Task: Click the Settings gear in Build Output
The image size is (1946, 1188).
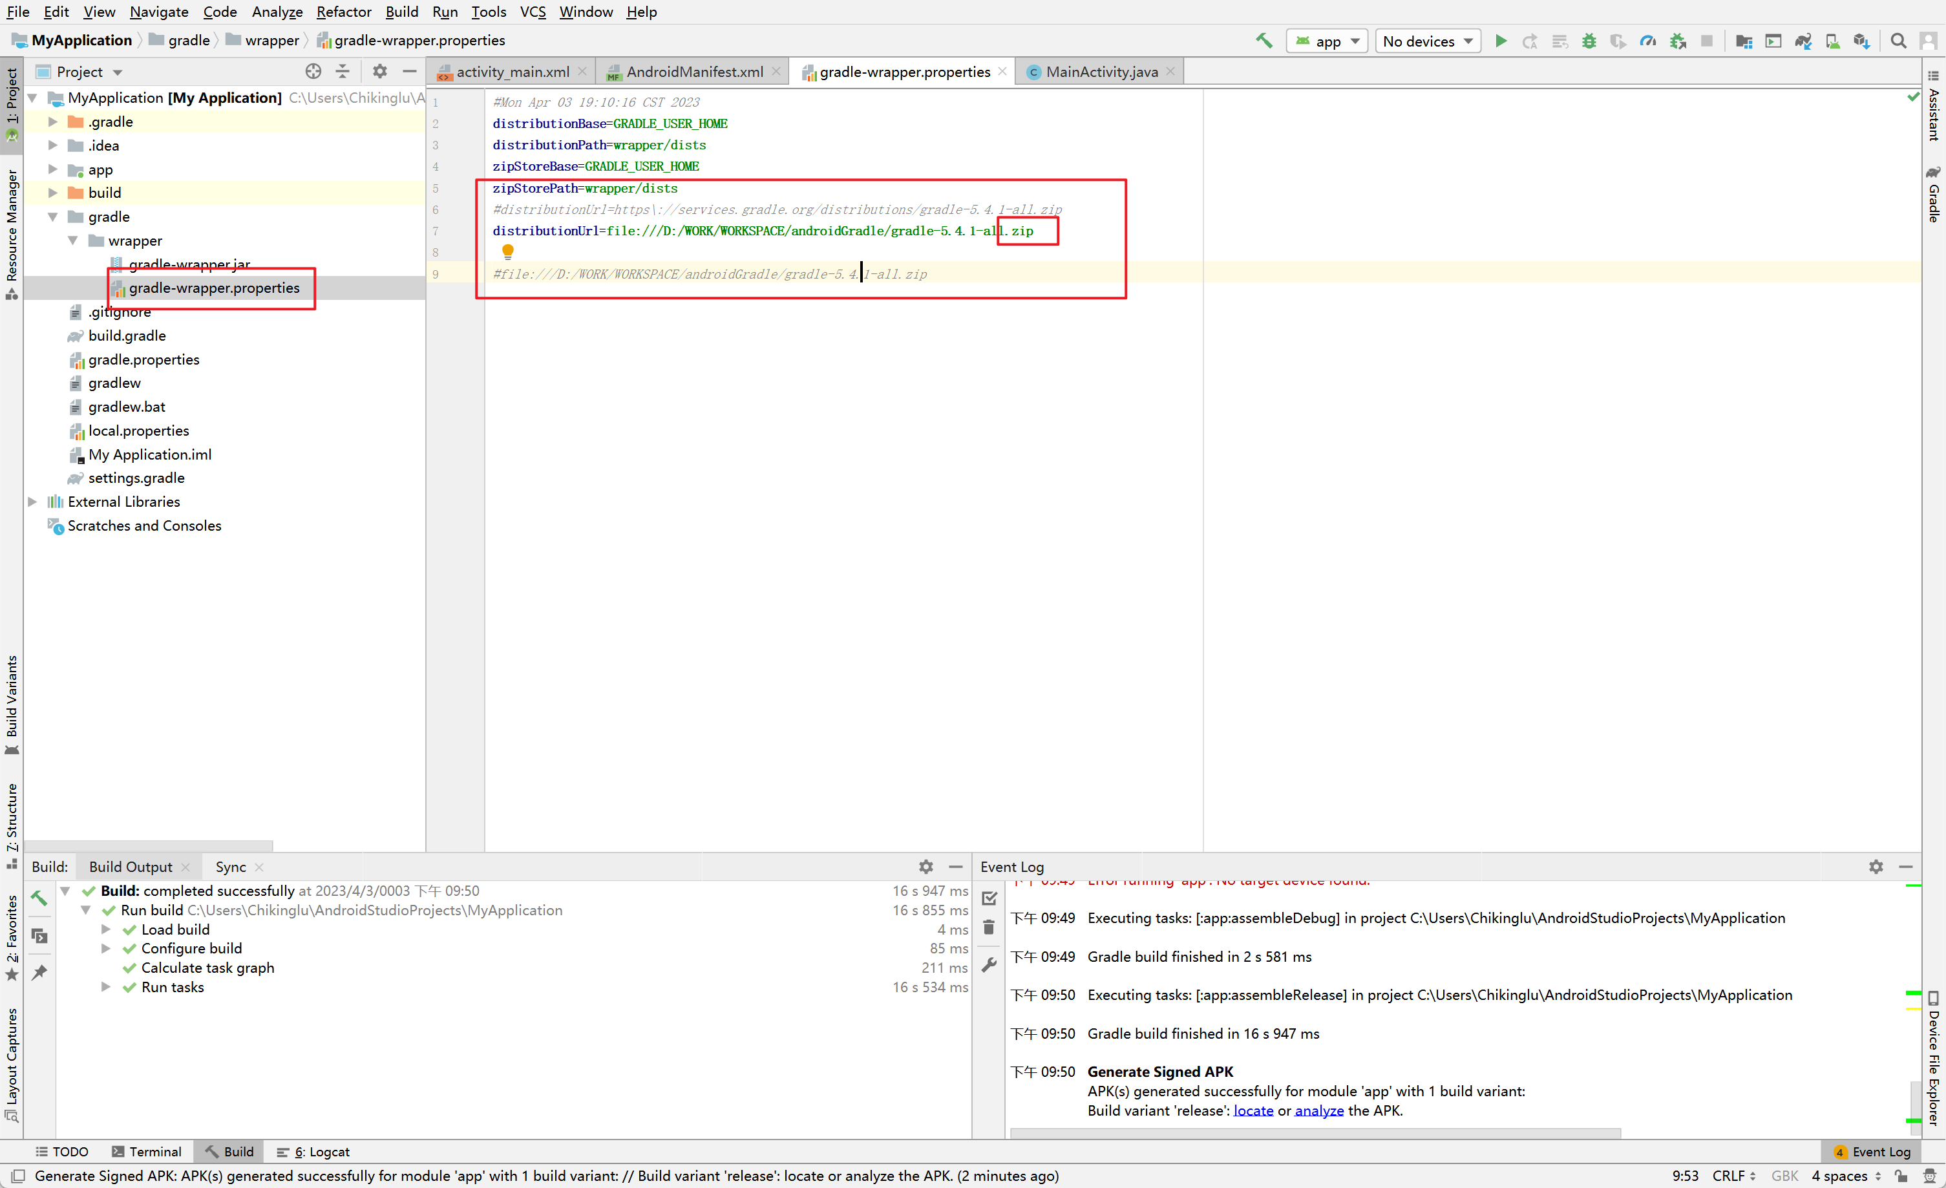Action: coord(925,865)
